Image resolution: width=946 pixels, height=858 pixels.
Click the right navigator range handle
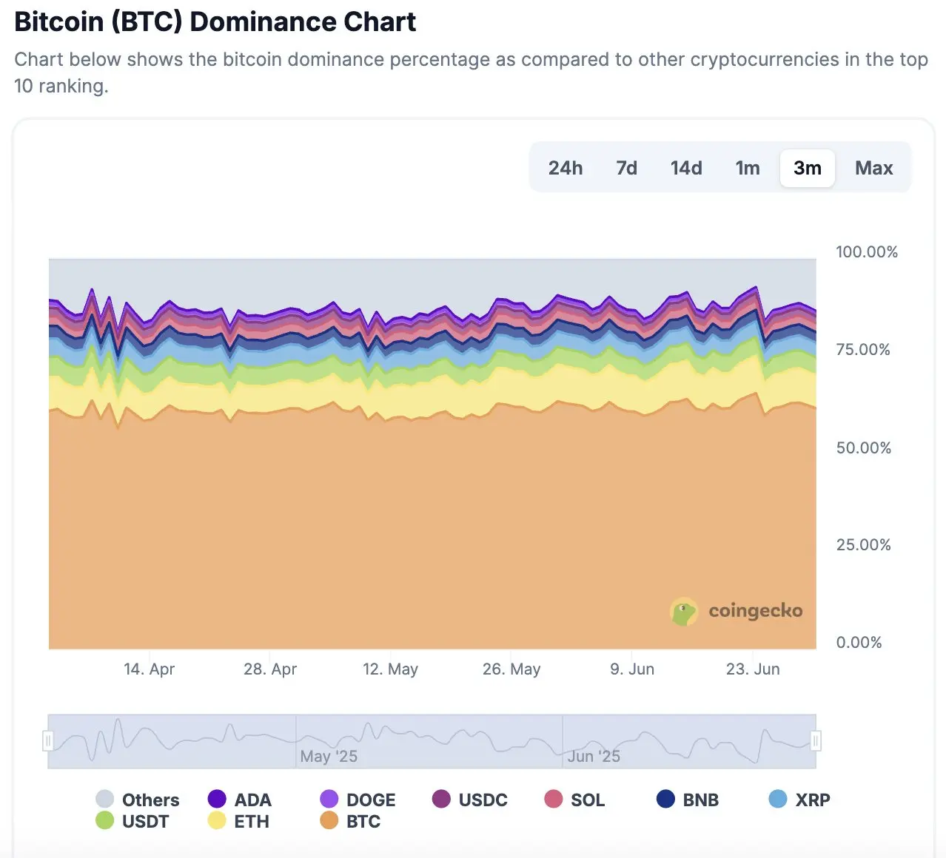point(816,740)
